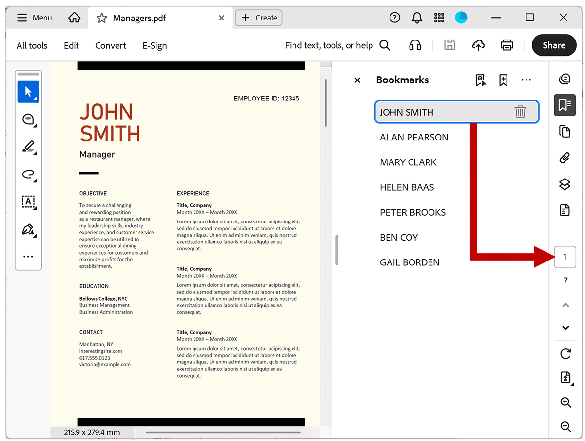
Task: Open the notifications bell
Action: click(x=417, y=18)
